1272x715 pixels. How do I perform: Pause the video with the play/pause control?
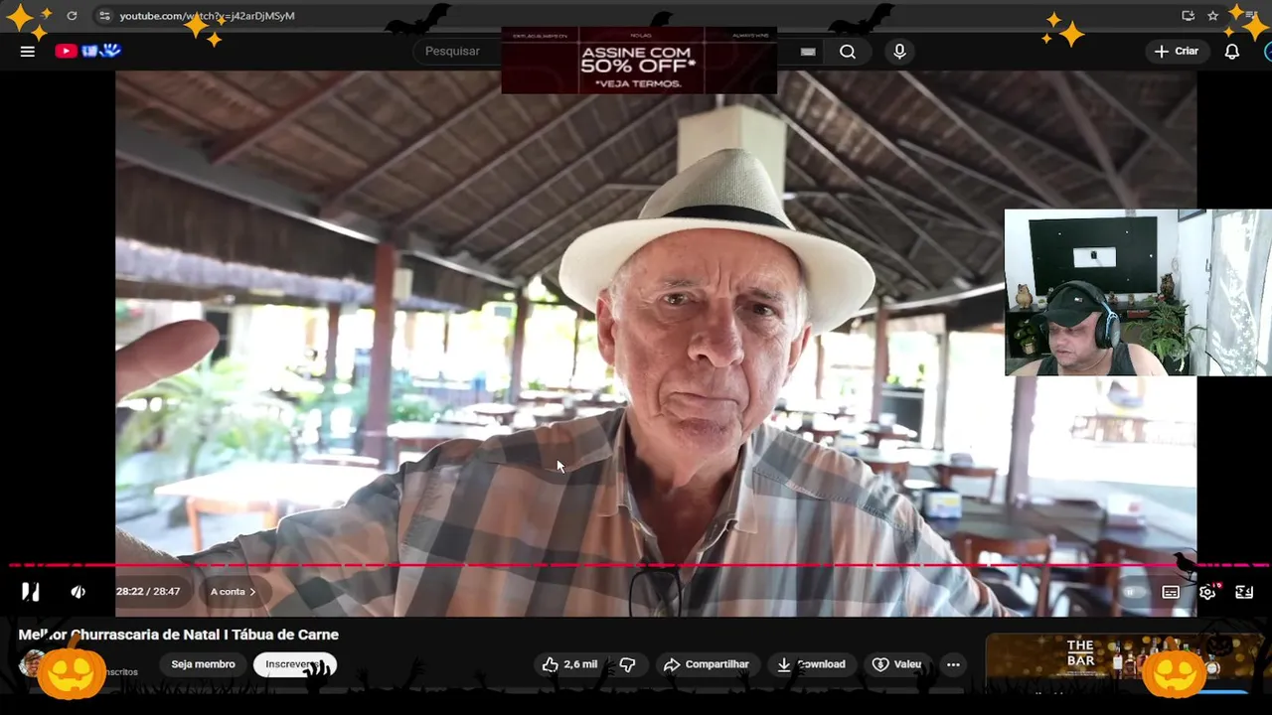tap(31, 592)
